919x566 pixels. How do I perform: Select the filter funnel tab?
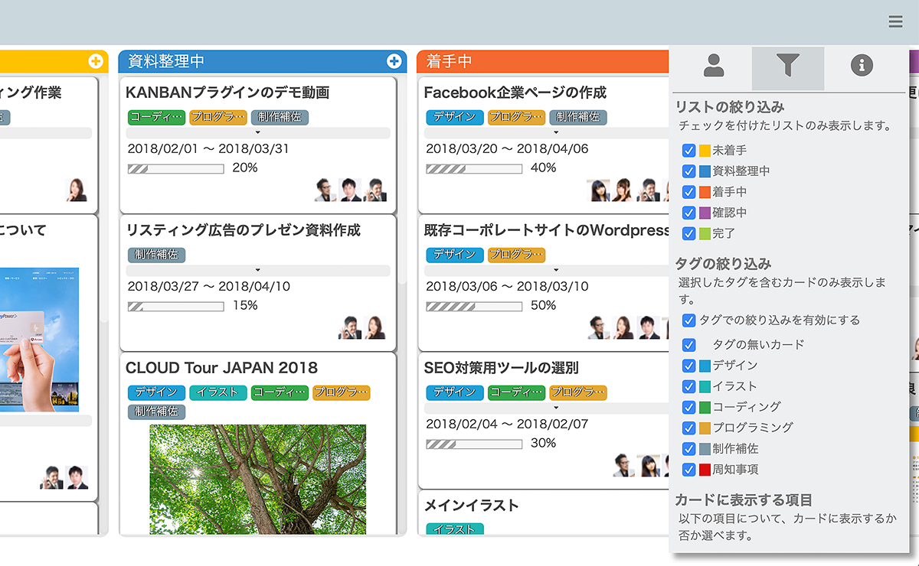[x=788, y=67]
